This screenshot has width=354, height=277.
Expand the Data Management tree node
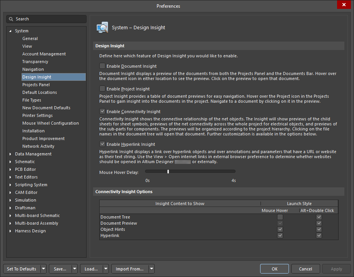[10, 154]
